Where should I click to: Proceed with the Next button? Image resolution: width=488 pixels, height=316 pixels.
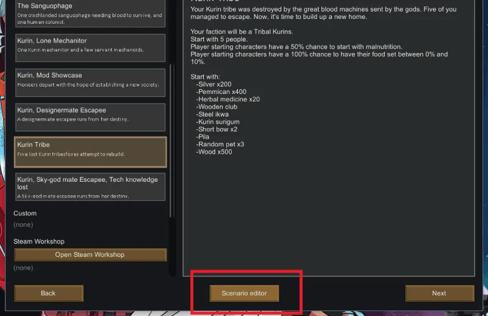point(439,293)
